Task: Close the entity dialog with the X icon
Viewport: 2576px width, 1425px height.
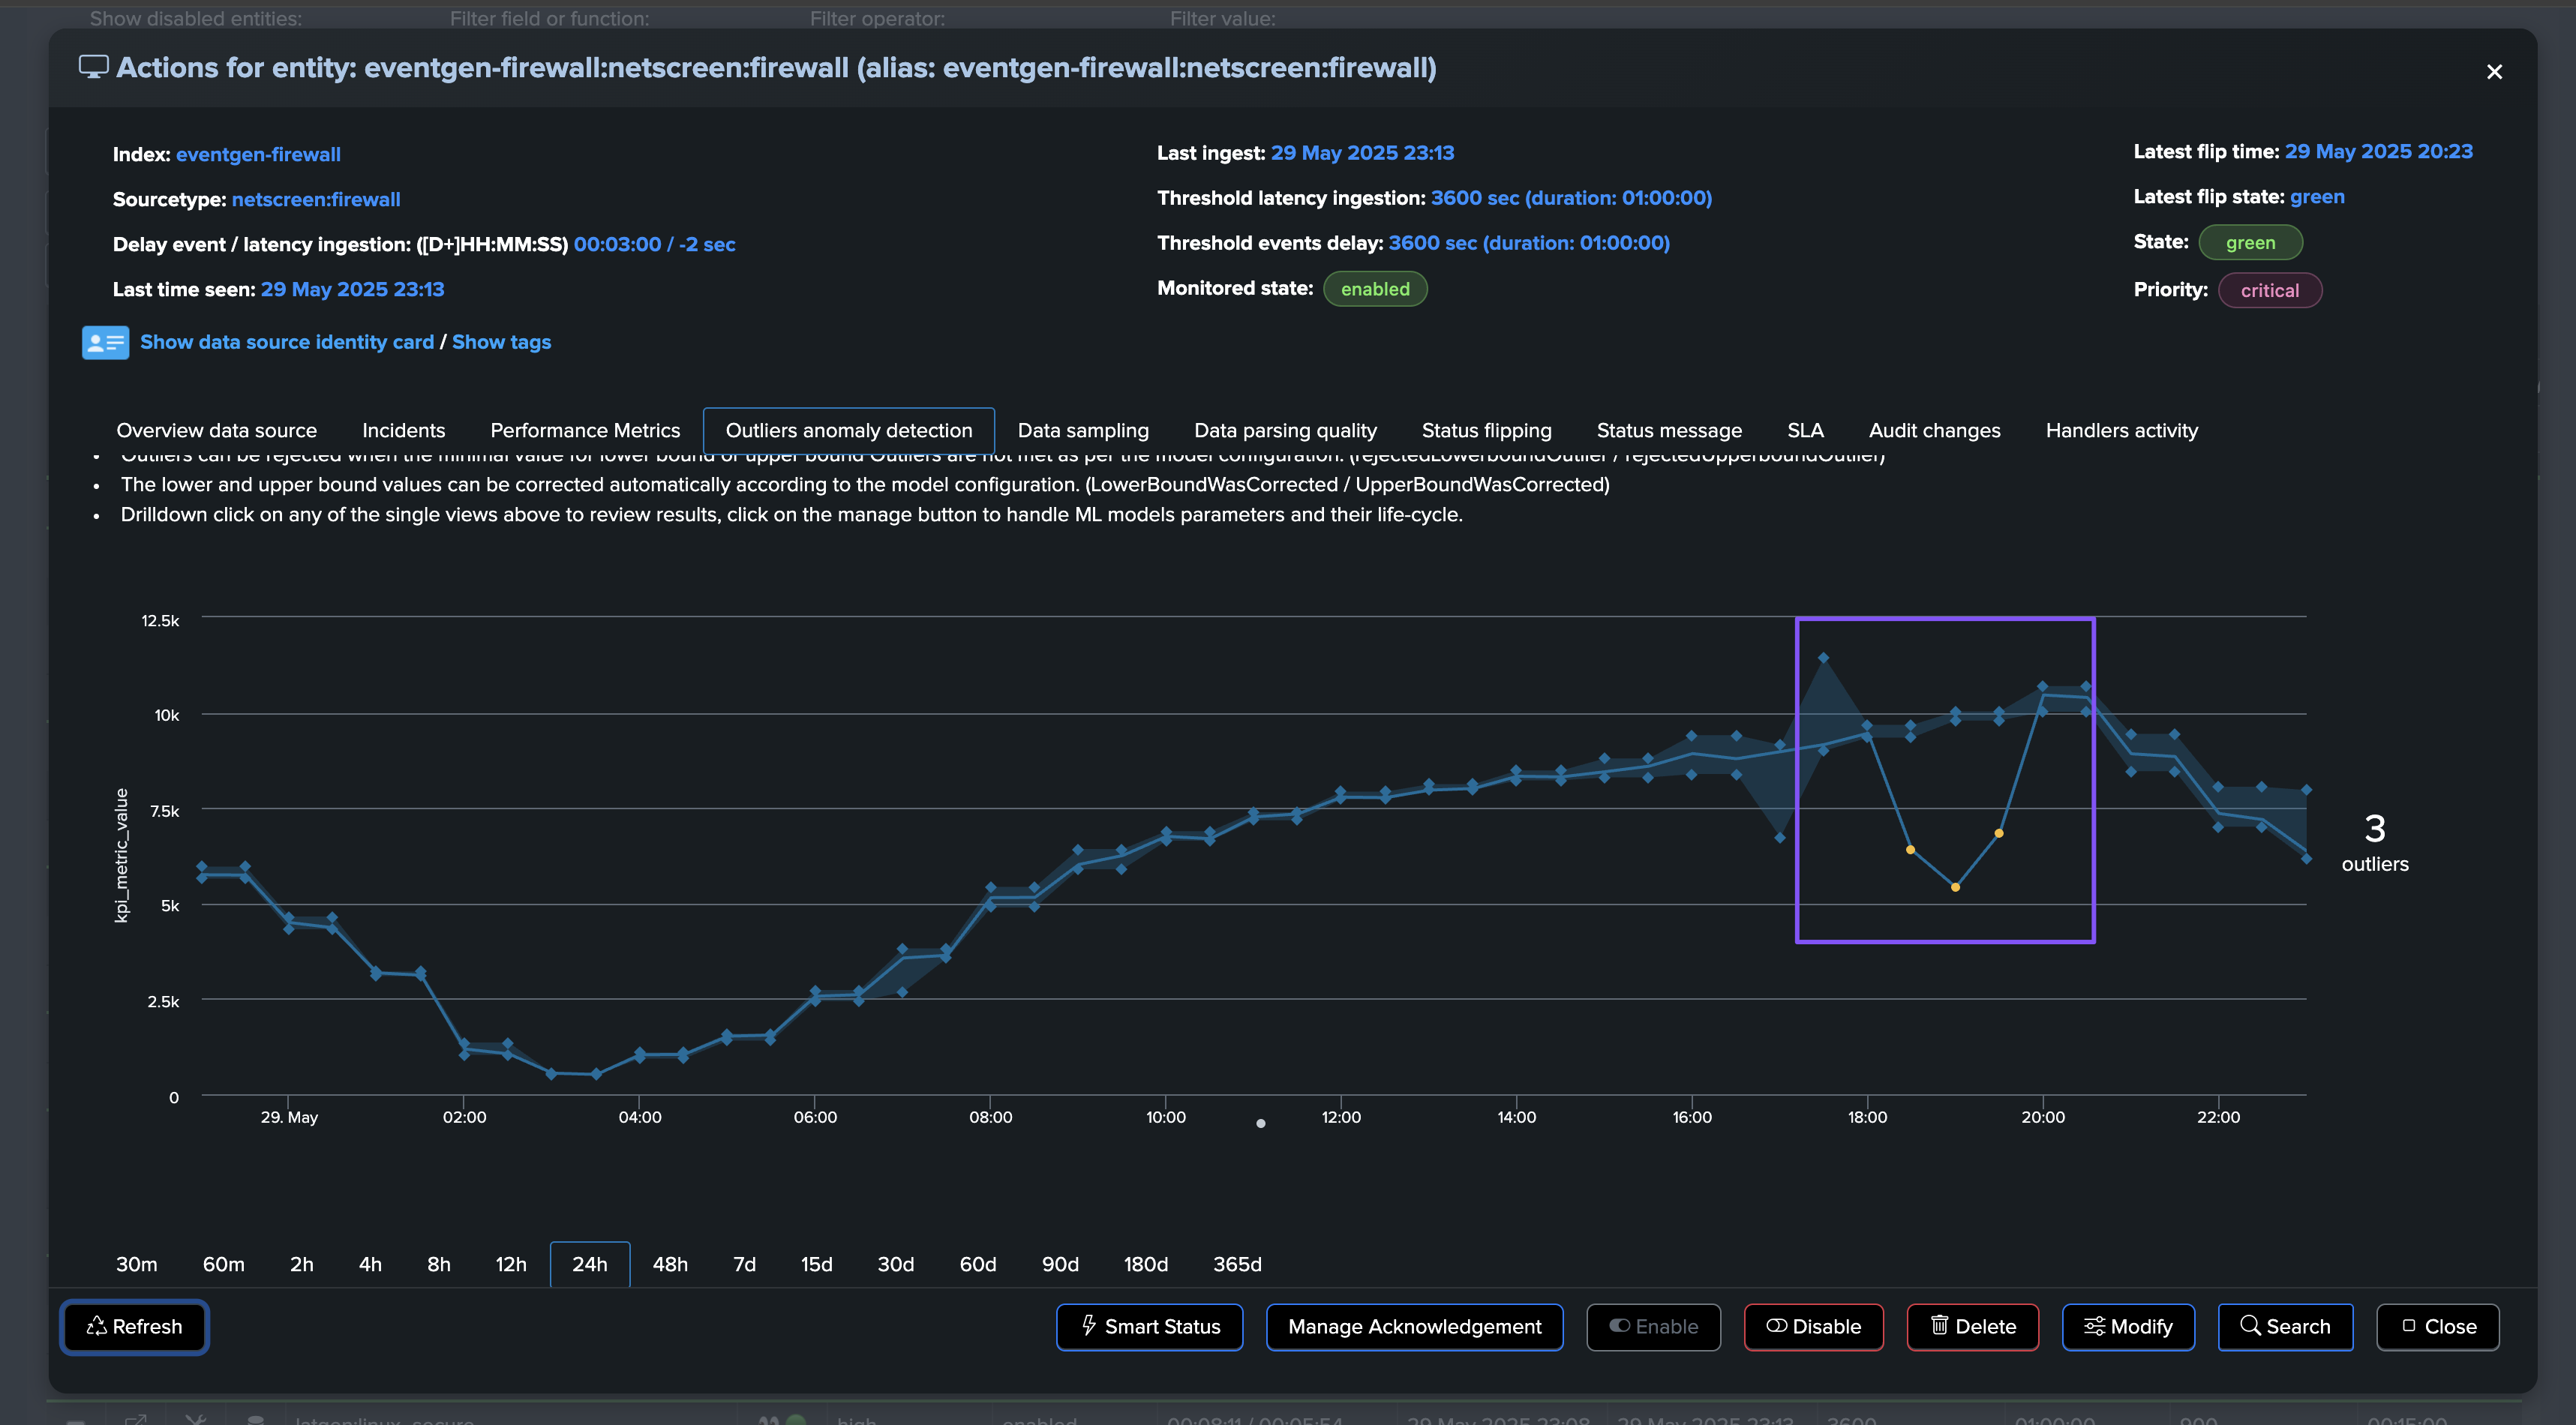Action: (2494, 72)
